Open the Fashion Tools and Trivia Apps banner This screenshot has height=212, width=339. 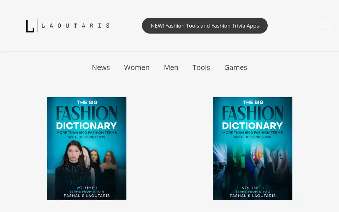point(205,25)
